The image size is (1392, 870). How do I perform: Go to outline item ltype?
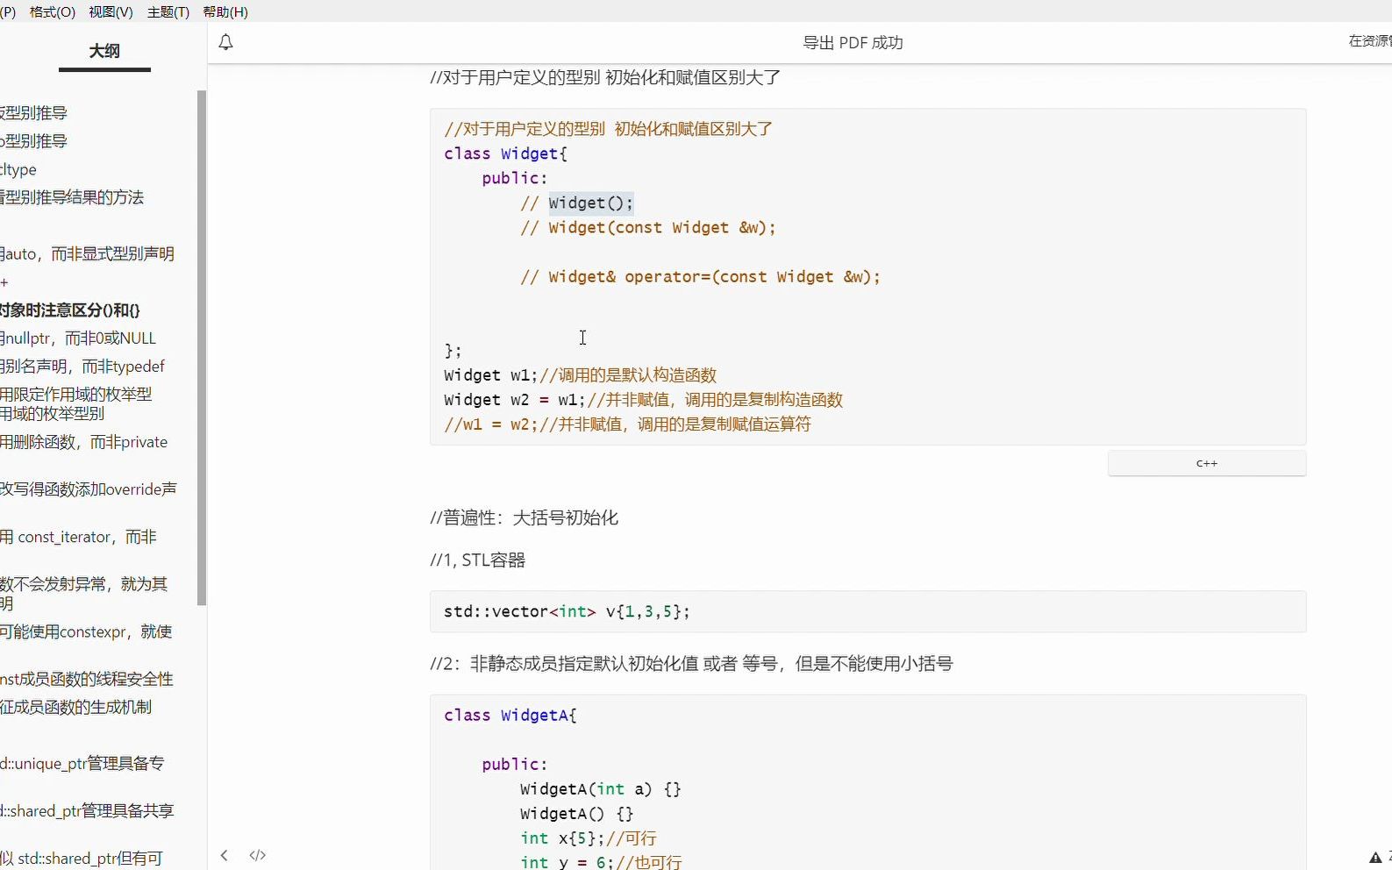[18, 169]
